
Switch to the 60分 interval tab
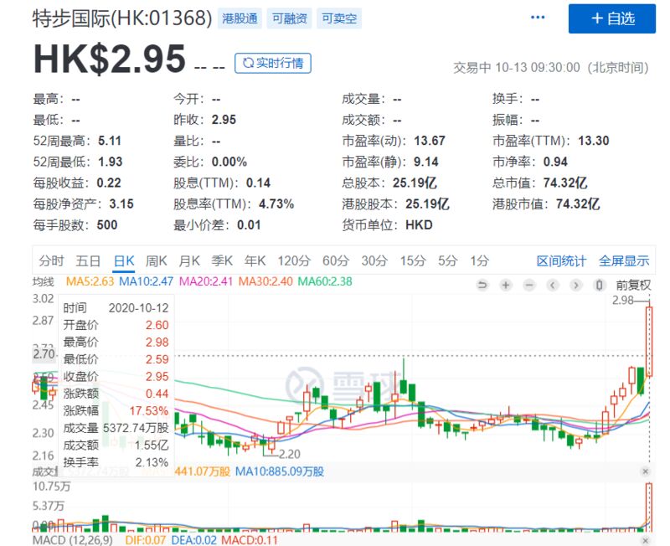point(336,260)
